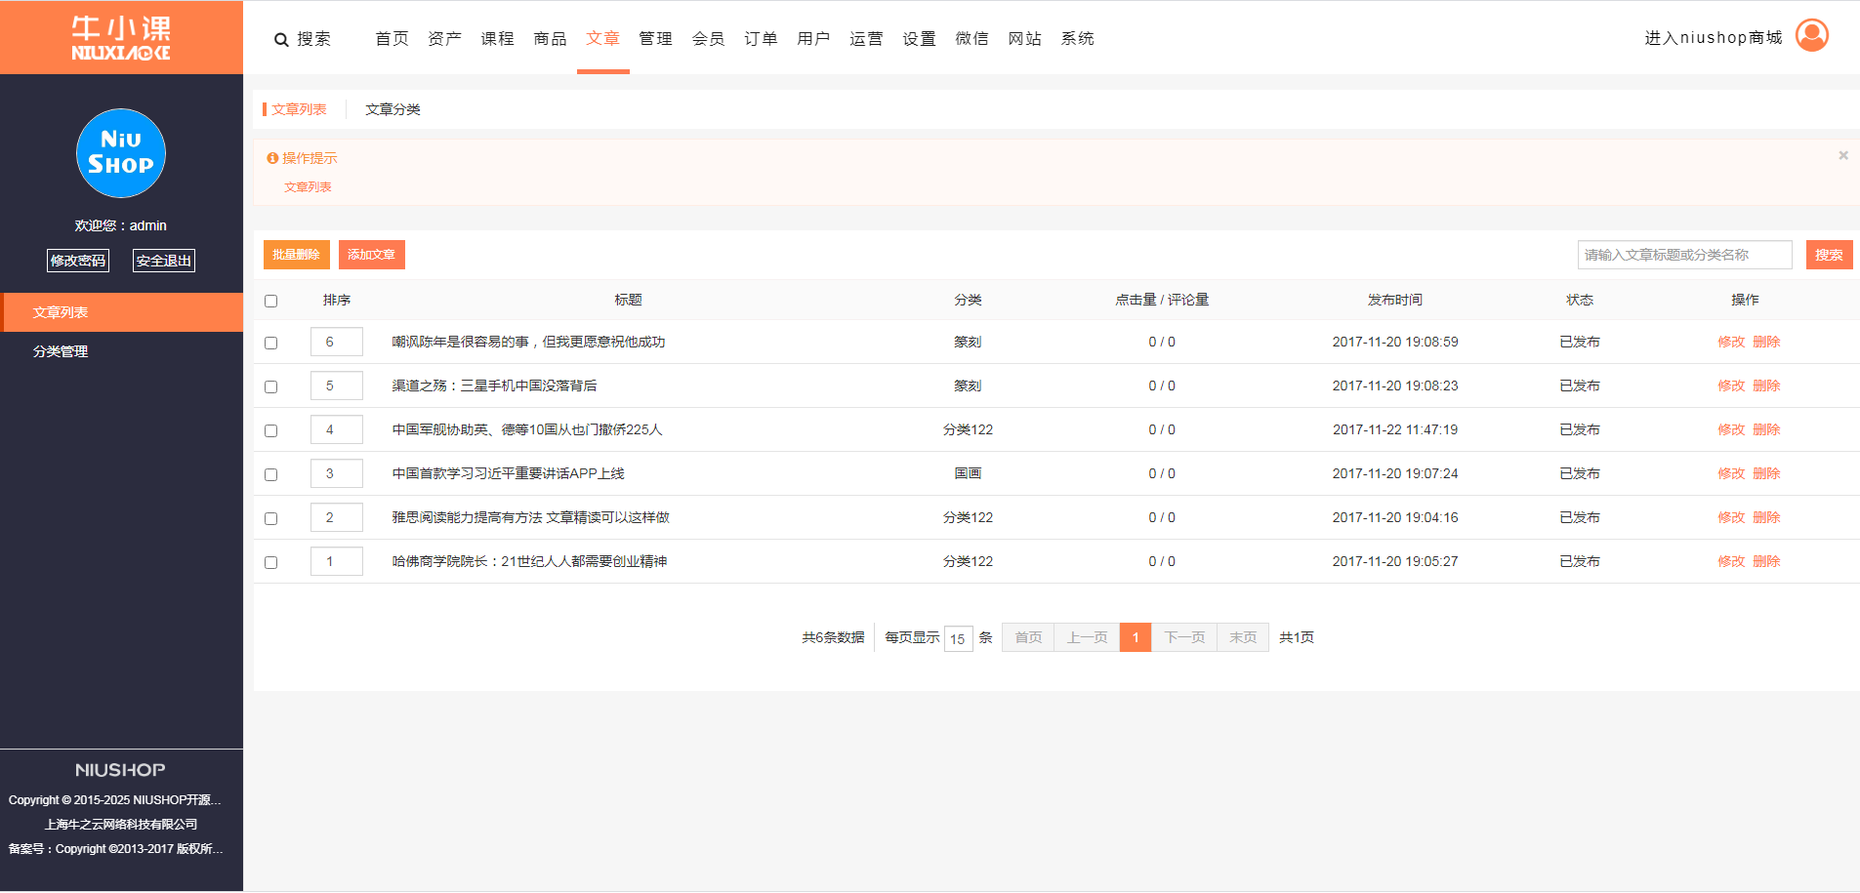Switch to the 文章分类 tab
This screenshot has width=1860, height=893.
[x=393, y=109]
